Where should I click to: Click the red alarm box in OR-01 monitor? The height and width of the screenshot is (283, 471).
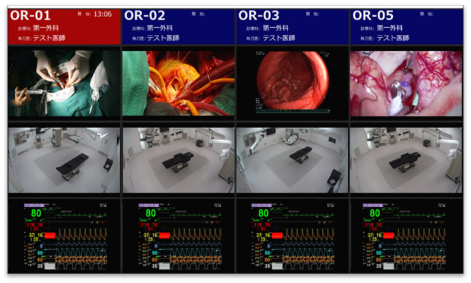50,235
